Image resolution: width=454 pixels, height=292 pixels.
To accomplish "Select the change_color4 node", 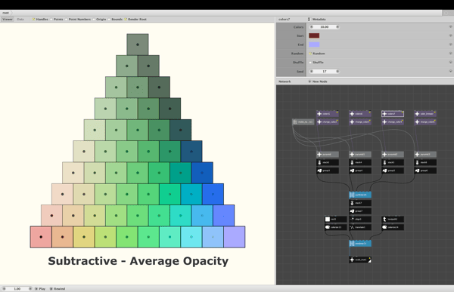I will [x=393, y=122].
